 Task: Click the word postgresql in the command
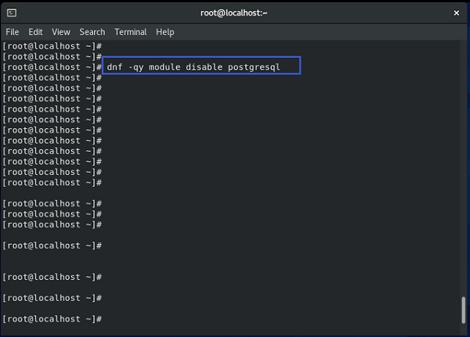[x=254, y=67]
